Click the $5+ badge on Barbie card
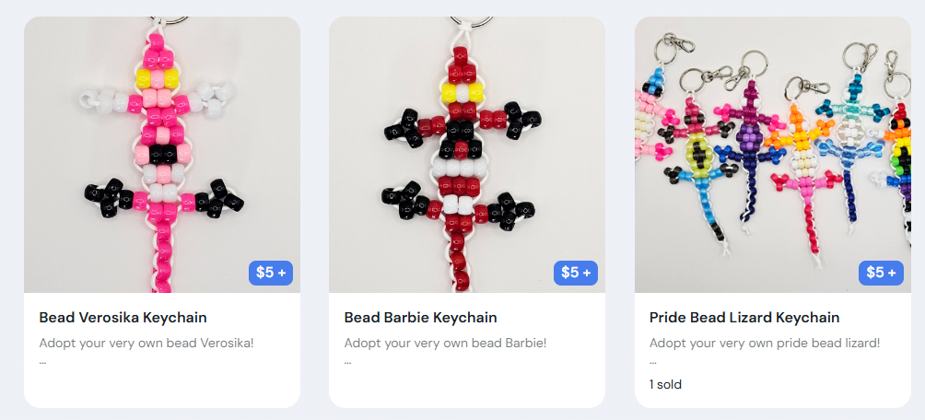The height and width of the screenshot is (420, 925). point(576,273)
